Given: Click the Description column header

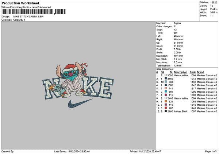Looking at the screenshot, I should (180, 72).
